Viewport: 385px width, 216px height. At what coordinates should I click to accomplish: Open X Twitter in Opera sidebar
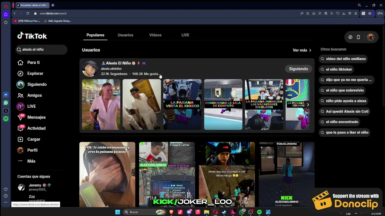(x=6, y=111)
